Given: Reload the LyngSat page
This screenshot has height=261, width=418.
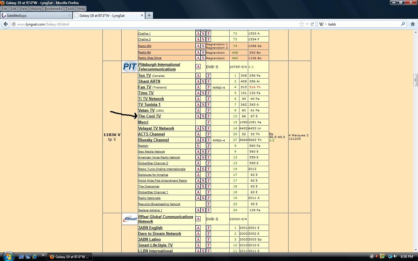Looking at the screenshot, I should tap(312, 24).
